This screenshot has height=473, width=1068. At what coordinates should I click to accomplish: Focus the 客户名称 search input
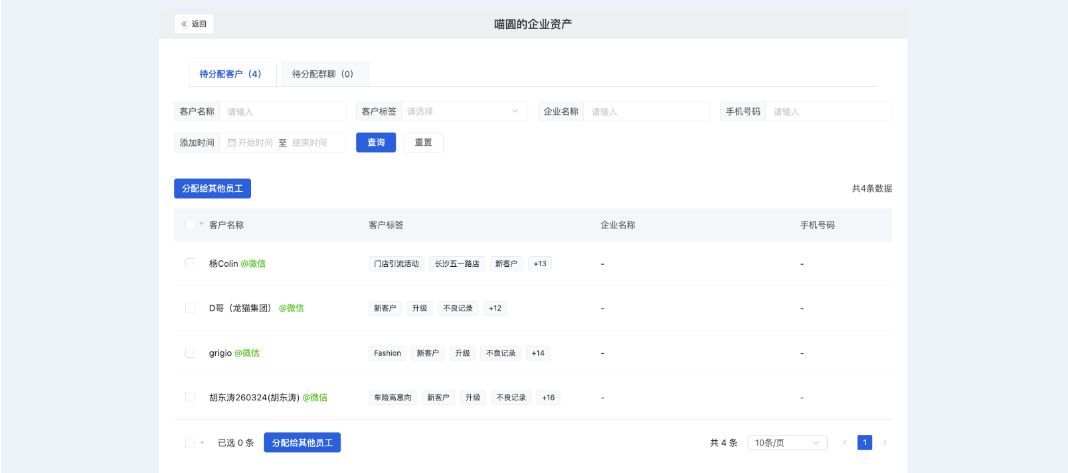[283, 112]
